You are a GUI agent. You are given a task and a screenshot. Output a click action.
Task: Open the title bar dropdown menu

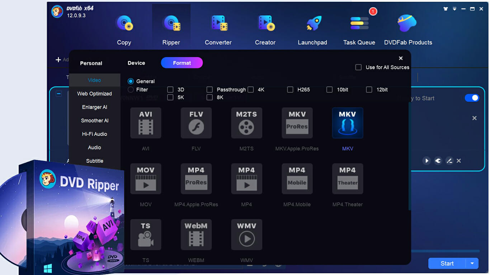point(454,9)
